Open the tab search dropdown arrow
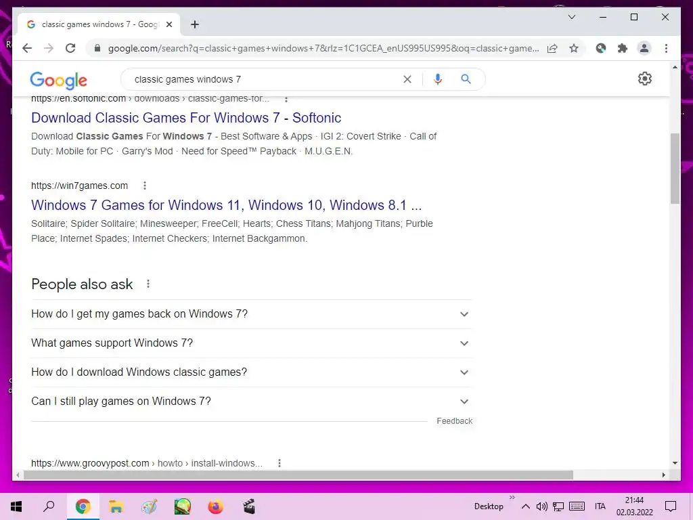693x520 pixels. pyautogui.click(x=571, y=17)
